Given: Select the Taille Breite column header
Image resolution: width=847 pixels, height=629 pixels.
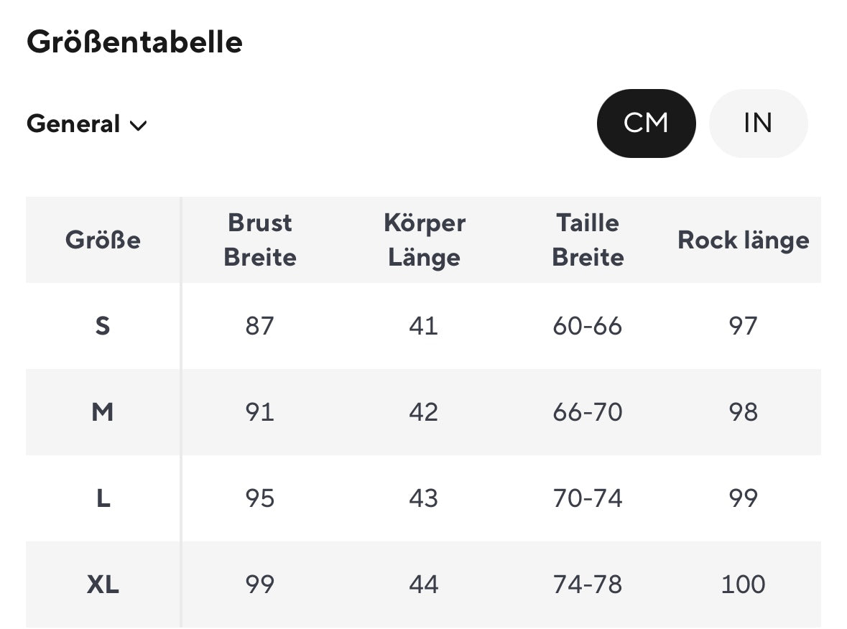Looking at the screenshot, I should (x=588, y=240).
